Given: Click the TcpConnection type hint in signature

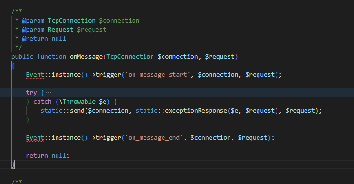Looking at the screenshot, I should click(130, 57).
